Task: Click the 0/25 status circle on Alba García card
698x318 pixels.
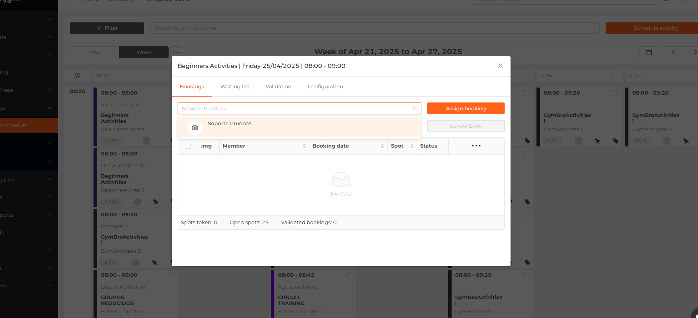Action: pyautogui.click(x=146, y=141)
